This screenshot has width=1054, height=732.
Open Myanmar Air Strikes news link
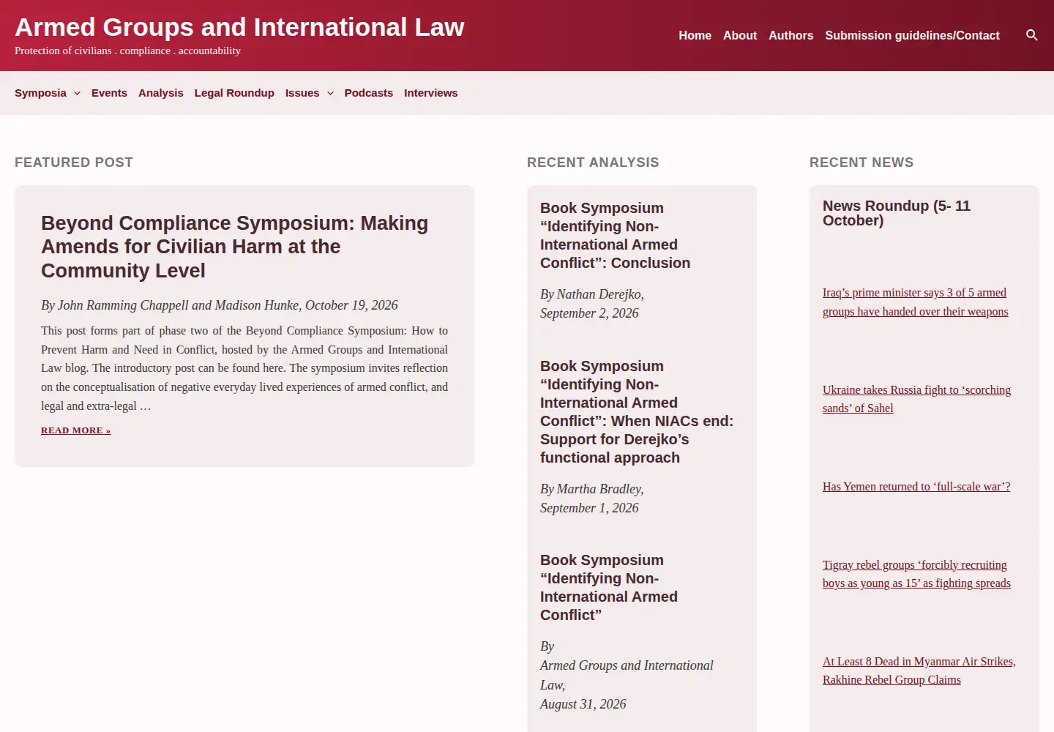coord(919,671)
